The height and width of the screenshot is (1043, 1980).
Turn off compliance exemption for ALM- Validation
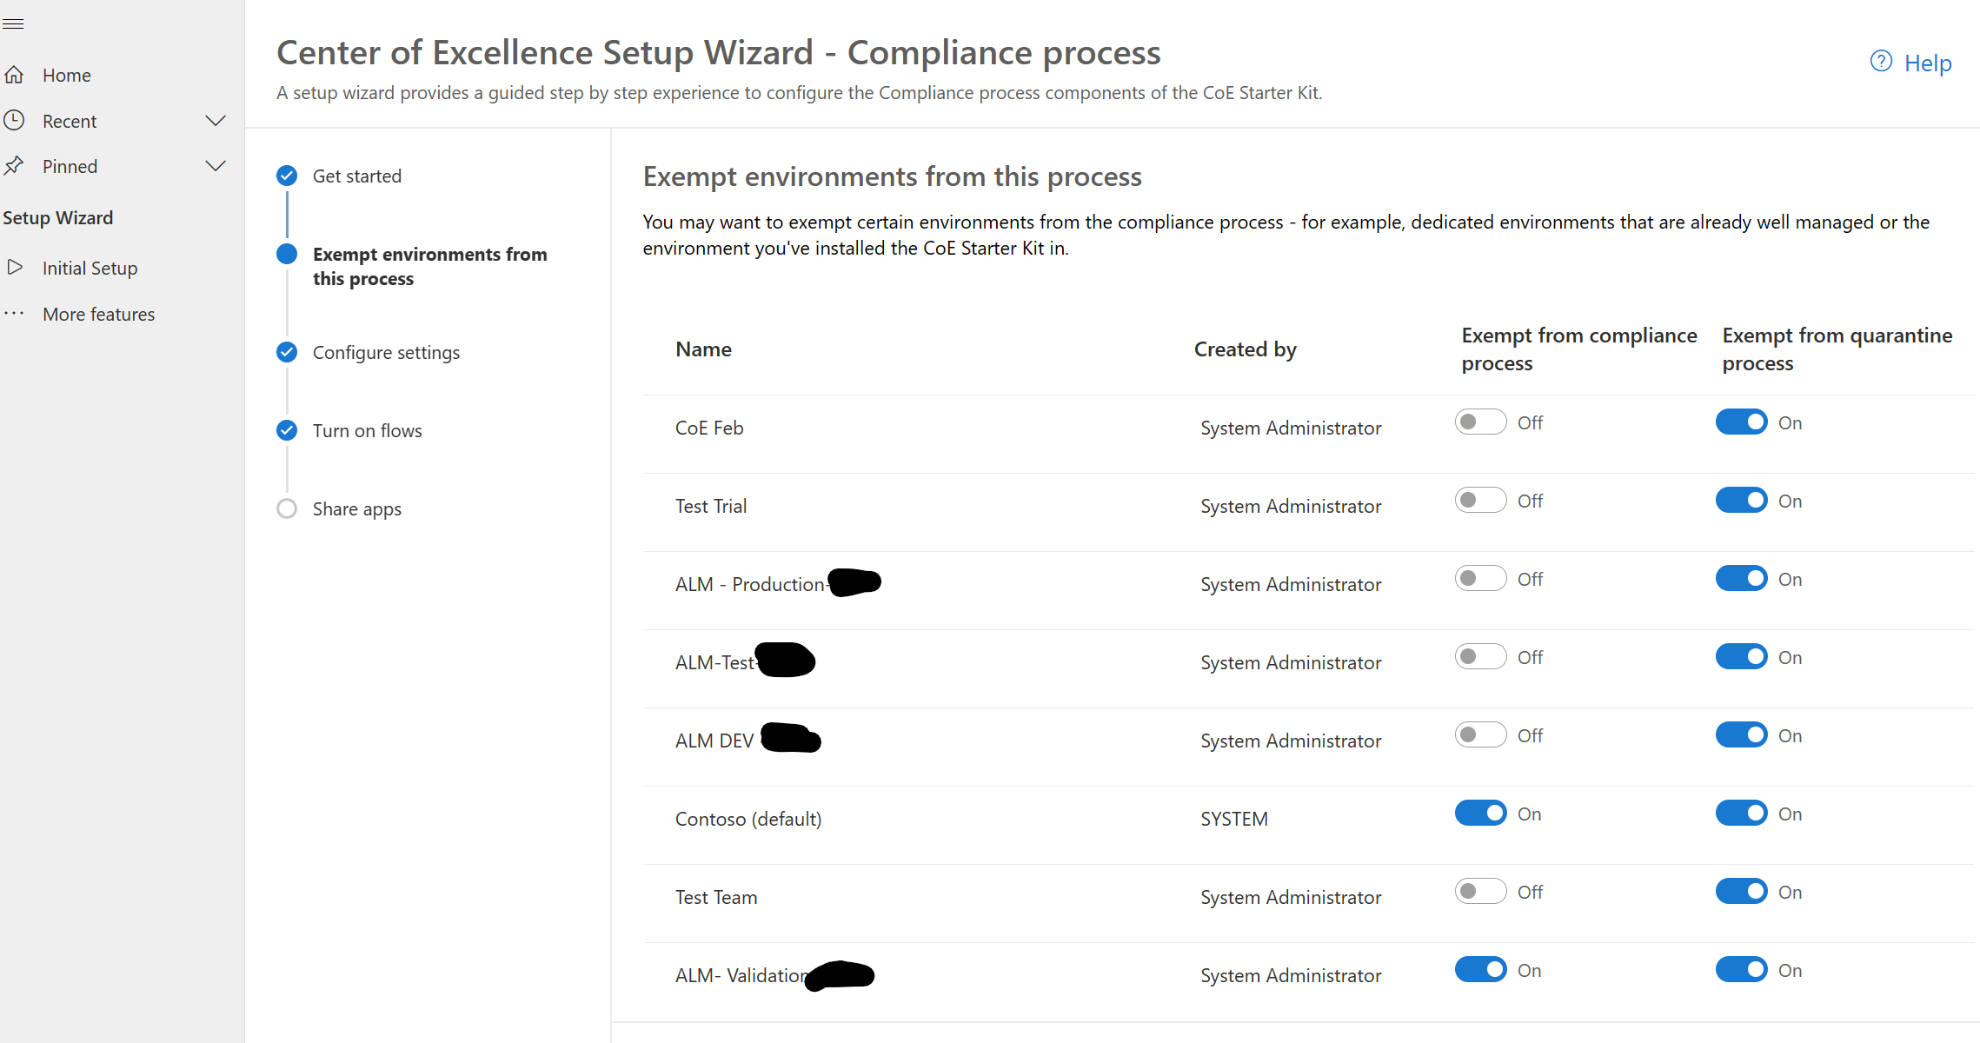pyautogui.click(x=1479, y=969)
